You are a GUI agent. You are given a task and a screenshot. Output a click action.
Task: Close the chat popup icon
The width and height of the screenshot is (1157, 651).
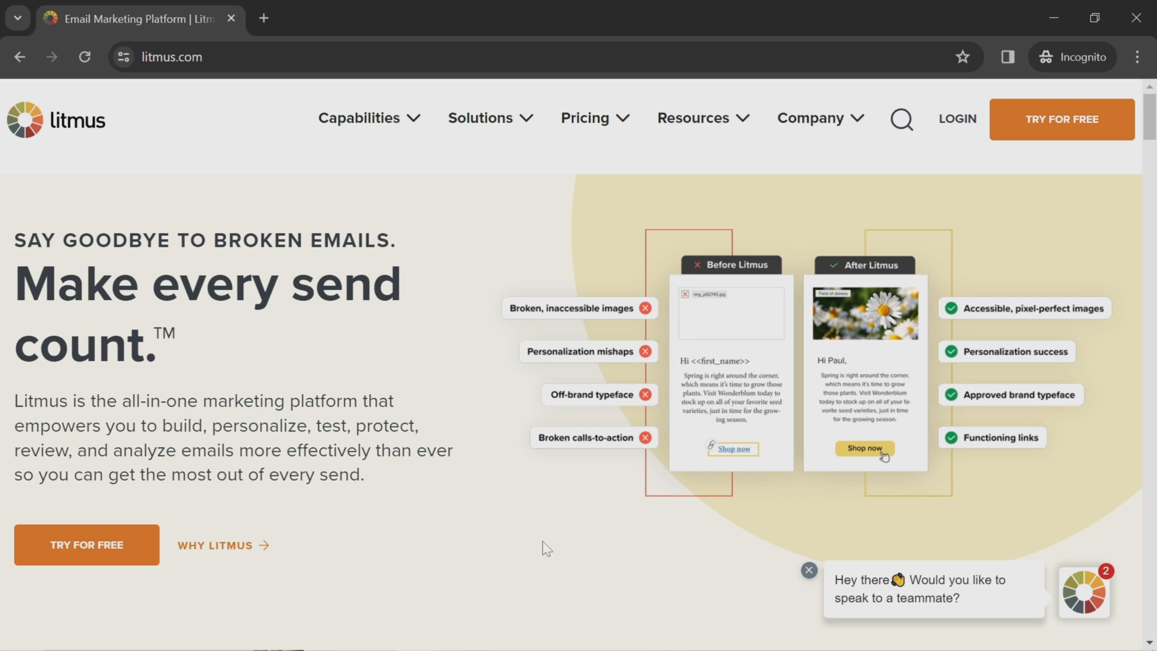(809, 570)
